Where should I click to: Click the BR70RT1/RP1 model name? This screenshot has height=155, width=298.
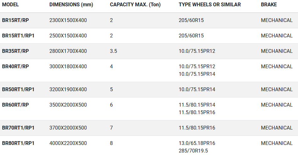[x=18, y=128]
